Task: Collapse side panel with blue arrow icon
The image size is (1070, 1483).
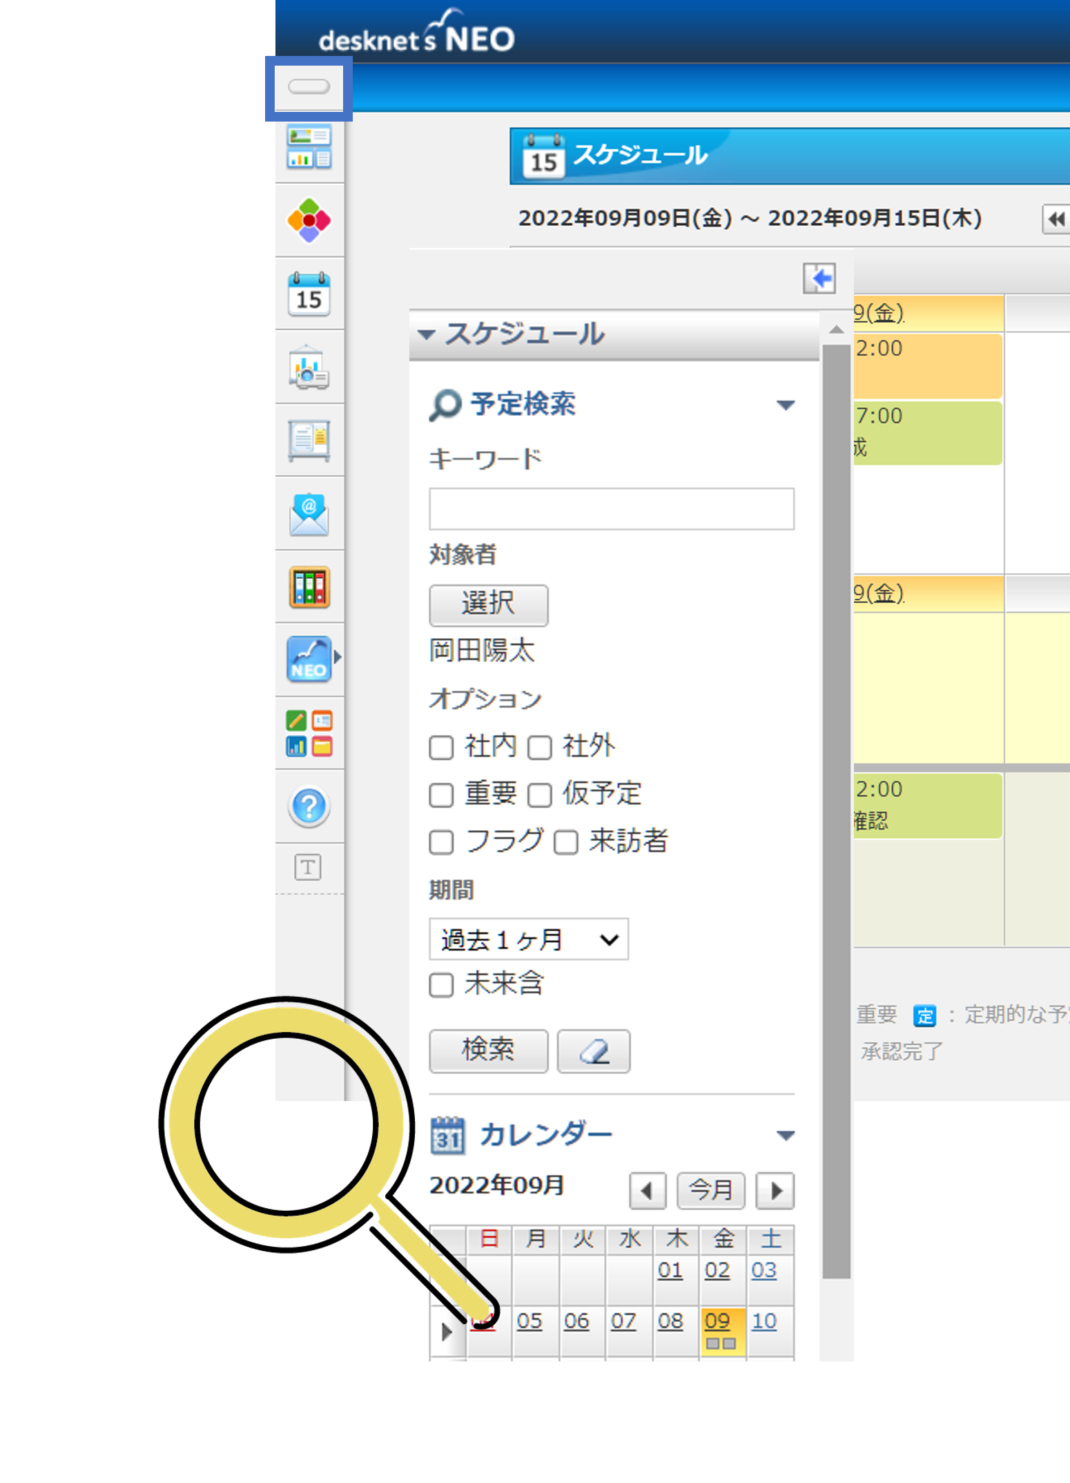Action: coord(819,279)
